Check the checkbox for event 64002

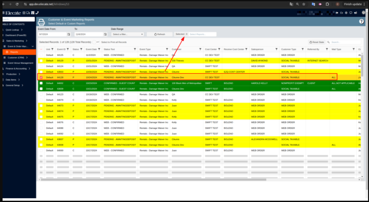[x=41, y=83]
